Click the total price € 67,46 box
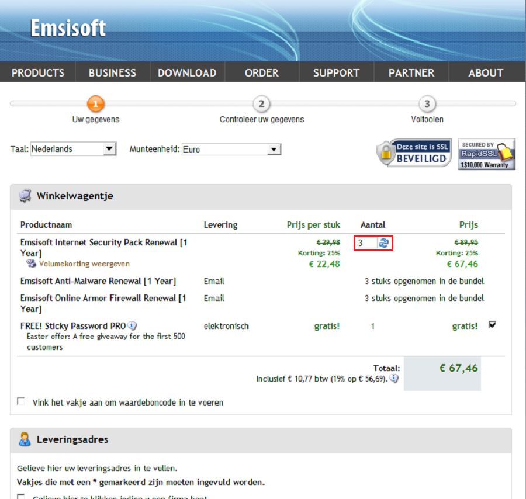 point(442,373)
